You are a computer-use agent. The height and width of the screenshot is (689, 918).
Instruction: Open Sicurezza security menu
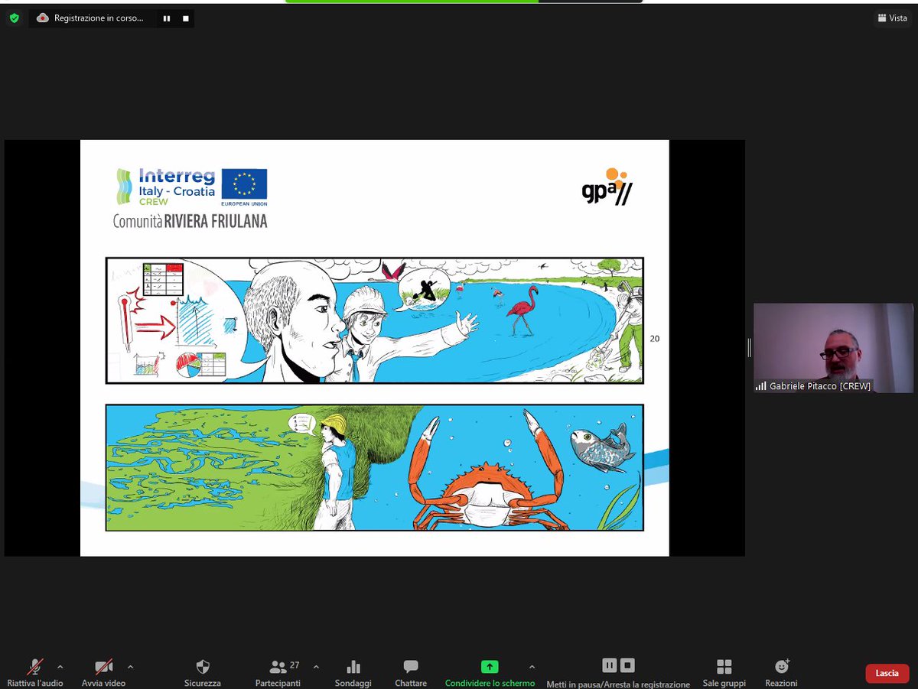(203, 672)
